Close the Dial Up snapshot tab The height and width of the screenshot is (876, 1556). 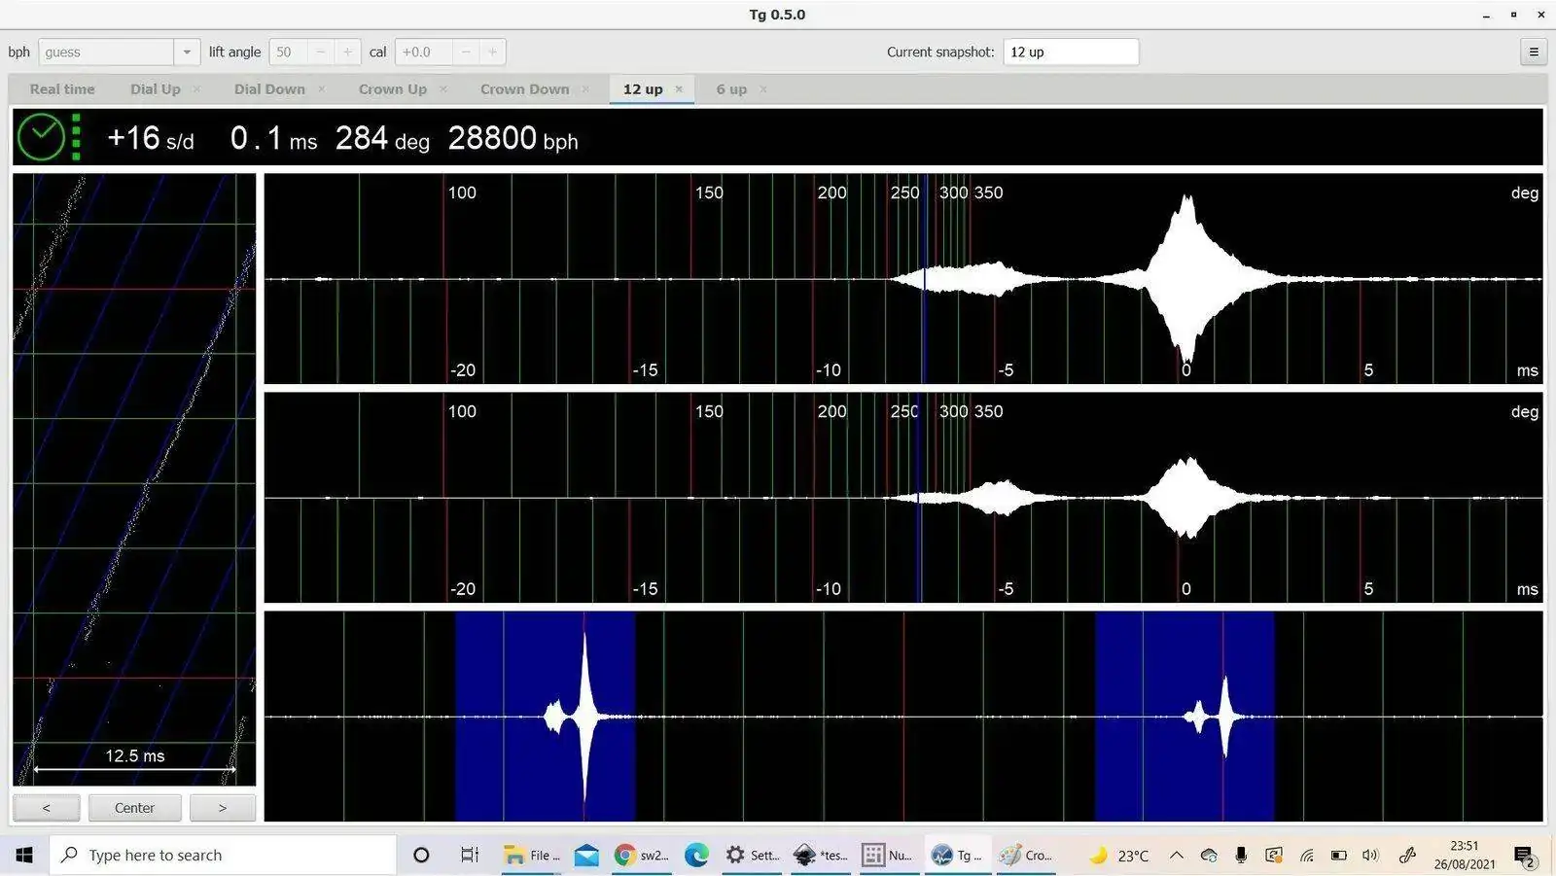tap(196, 89)
